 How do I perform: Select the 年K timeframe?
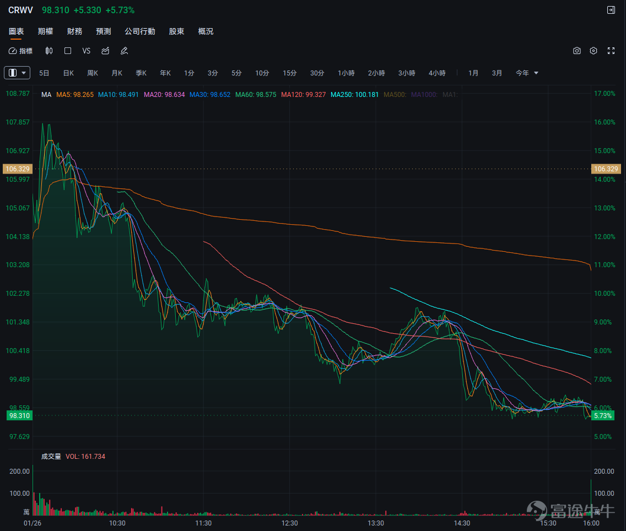(165, 73)
